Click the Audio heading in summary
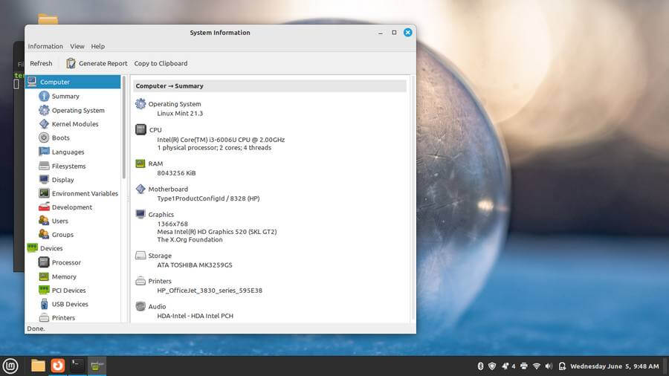This screenshot has height=376, width=669. [x=157, y=306]
